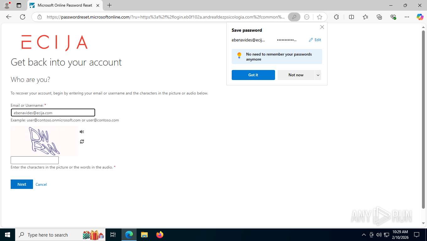This screenshot has height=241, width=427.
Task: Toggle split screen view icon
Action: click(351, 17)
